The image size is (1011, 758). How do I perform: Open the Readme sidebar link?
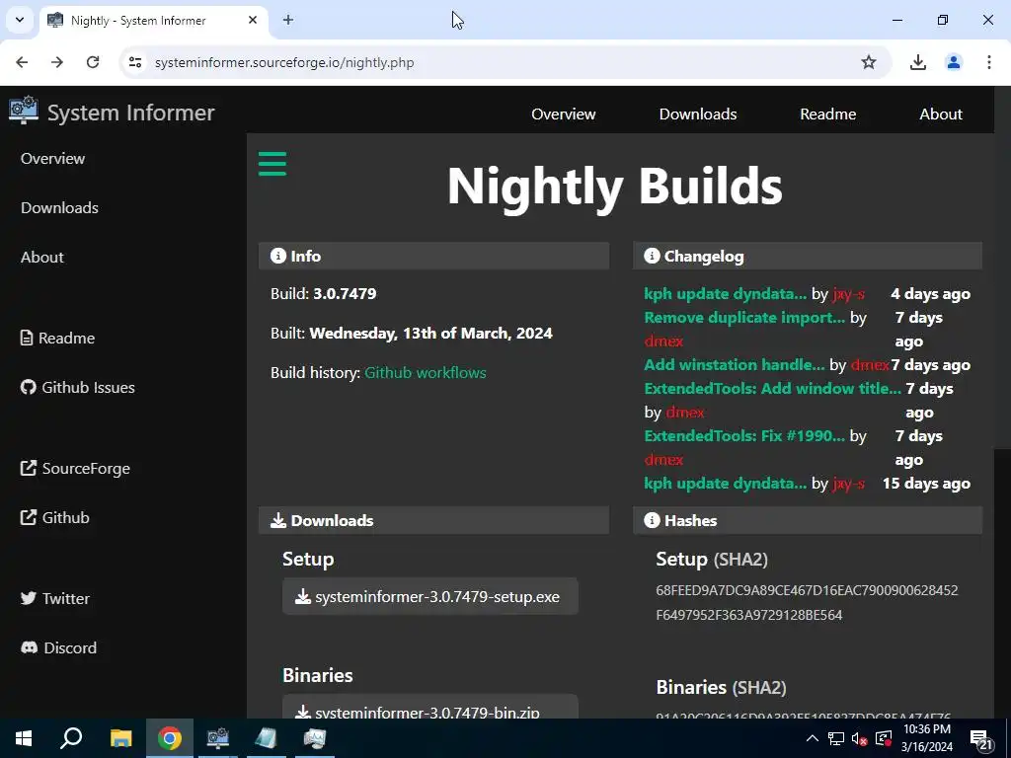coord(57,338)
